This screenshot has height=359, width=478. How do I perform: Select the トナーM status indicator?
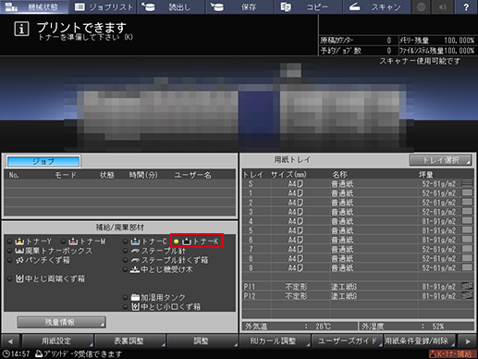pyautogui.click(x=63, y=241)
